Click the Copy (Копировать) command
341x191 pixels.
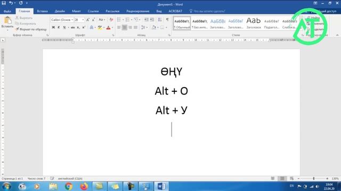point(26,23)
